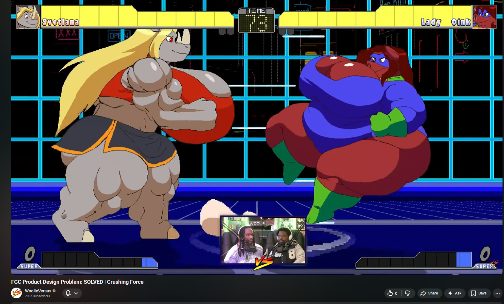
Task: Click the verified badge beside WoolieVersus
Action: 54,291
